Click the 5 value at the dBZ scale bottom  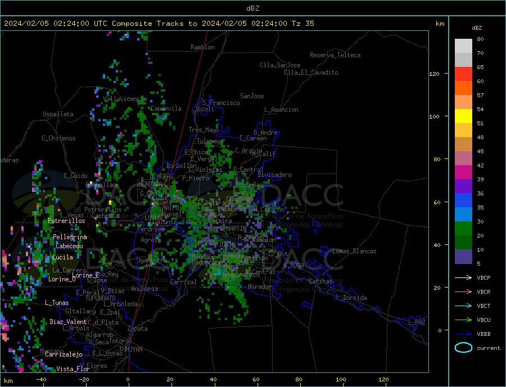478,264
